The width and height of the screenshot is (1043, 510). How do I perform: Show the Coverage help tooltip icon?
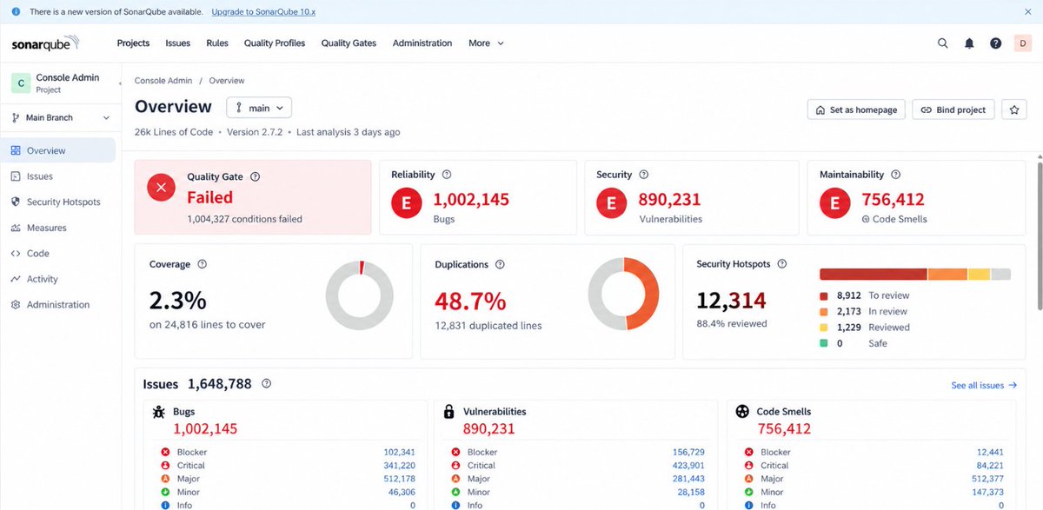coord(203,264)
